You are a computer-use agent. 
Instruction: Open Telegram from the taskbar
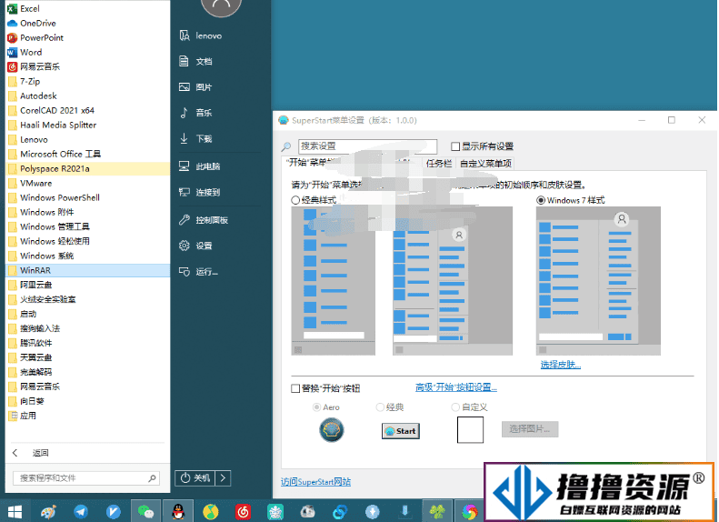[81, 511]
